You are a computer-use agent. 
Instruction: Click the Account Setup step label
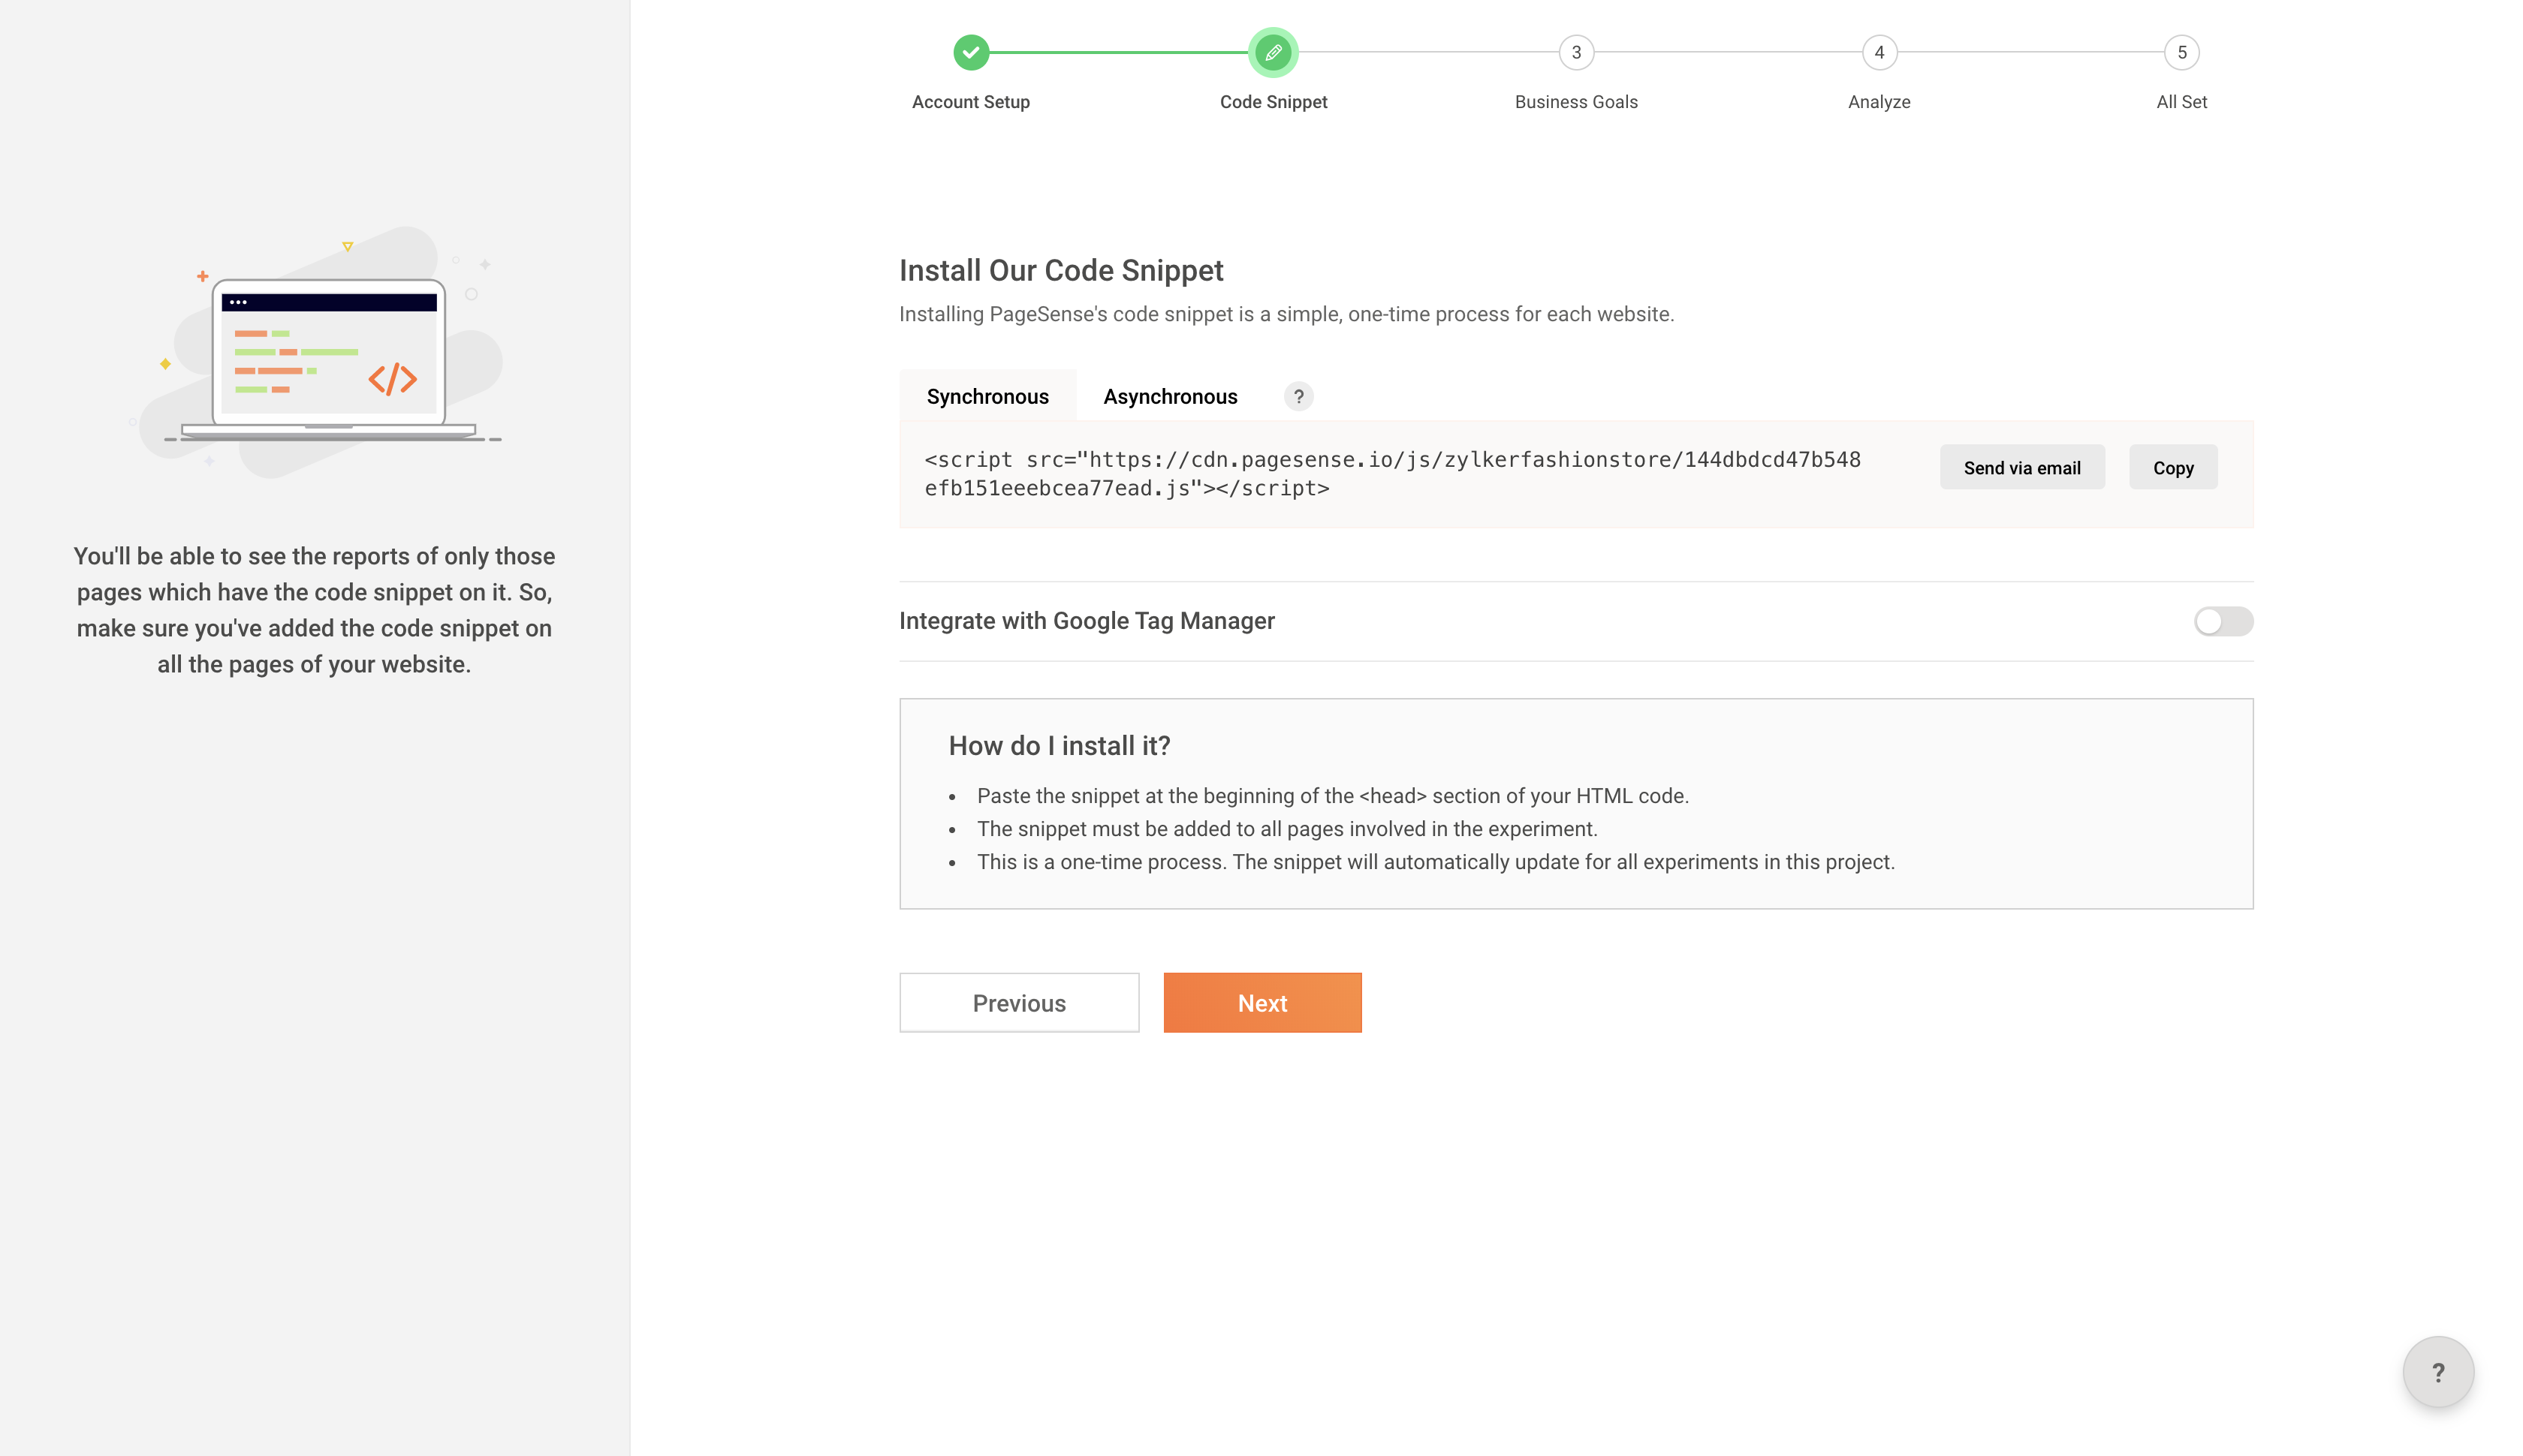(x=970, y=101)
